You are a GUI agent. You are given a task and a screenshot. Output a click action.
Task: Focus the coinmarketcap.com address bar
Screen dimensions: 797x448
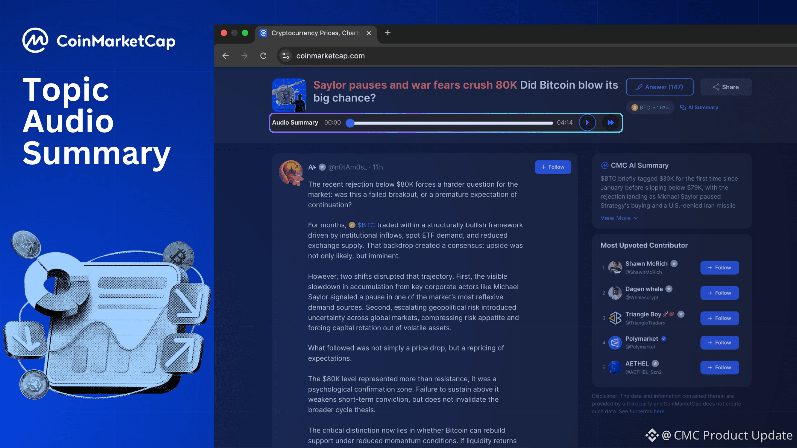[x=330, y=56]
